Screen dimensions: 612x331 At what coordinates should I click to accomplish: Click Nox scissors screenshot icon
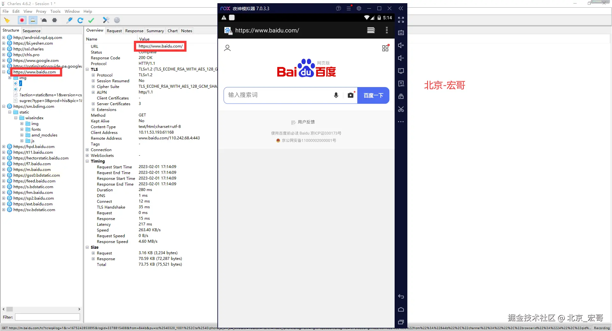tap(401, 109)
